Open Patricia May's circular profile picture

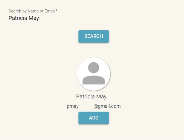94,74
